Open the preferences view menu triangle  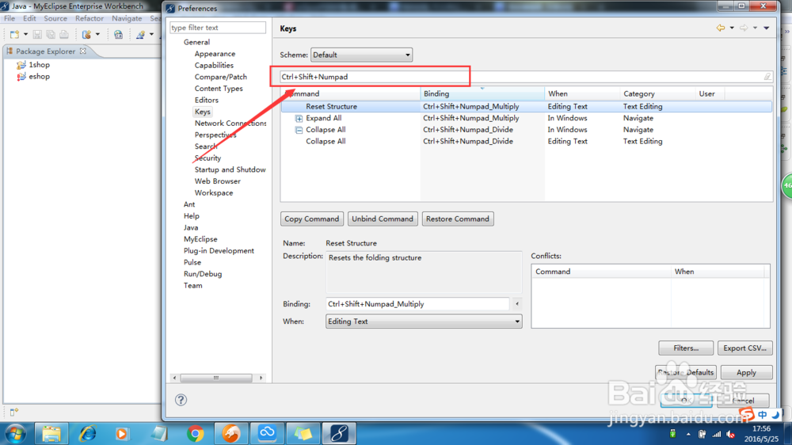(766, 28)
